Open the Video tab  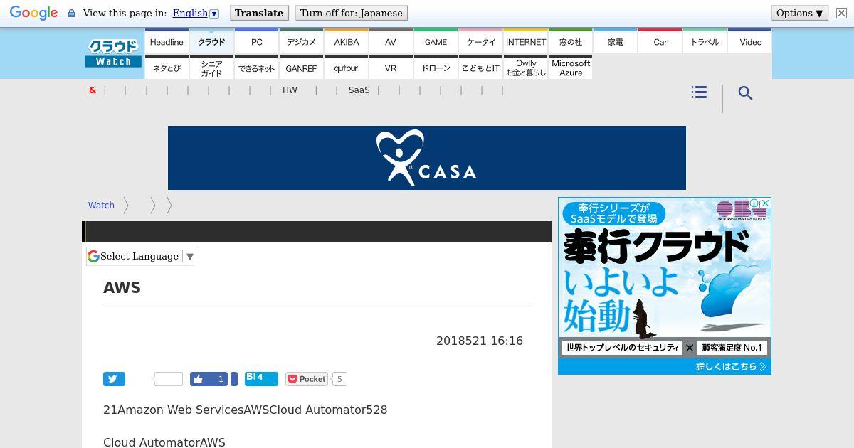coord(750,42)
